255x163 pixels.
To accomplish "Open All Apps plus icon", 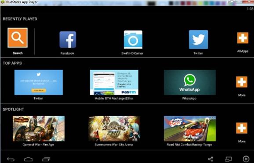I will tap(243, 38).
